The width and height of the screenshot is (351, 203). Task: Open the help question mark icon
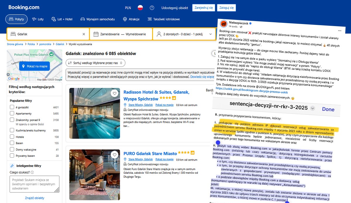(152, 8)
